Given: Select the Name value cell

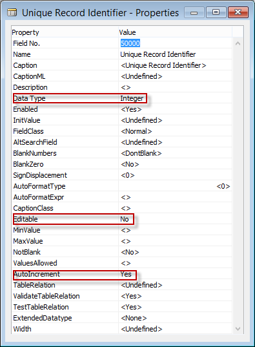Looking at the screenshot, I should (x=175, y=54).
